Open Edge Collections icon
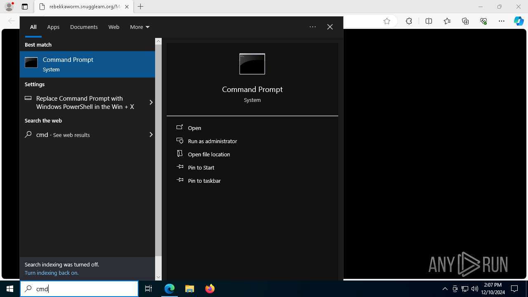Image resolution: width=528 pixels, height=297 pixels. 465,21
